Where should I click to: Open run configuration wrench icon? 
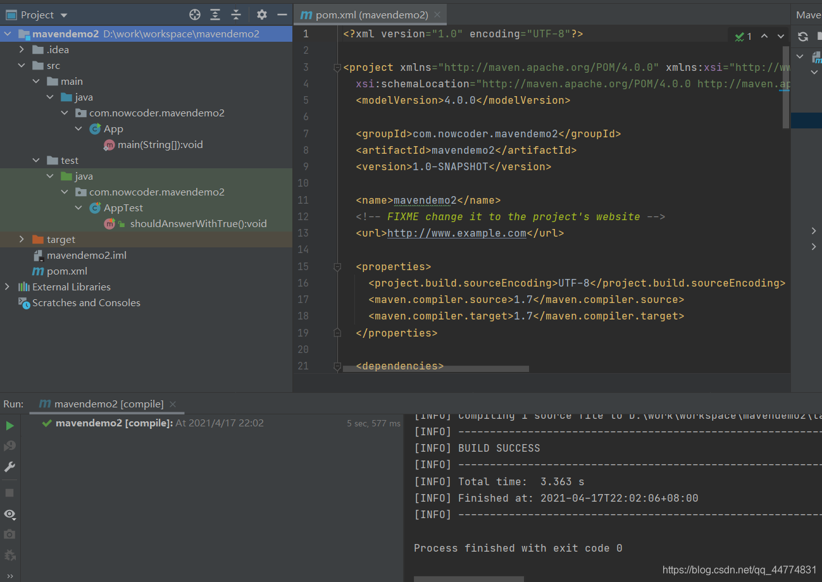pyautogui.click(x=9, y=467)
